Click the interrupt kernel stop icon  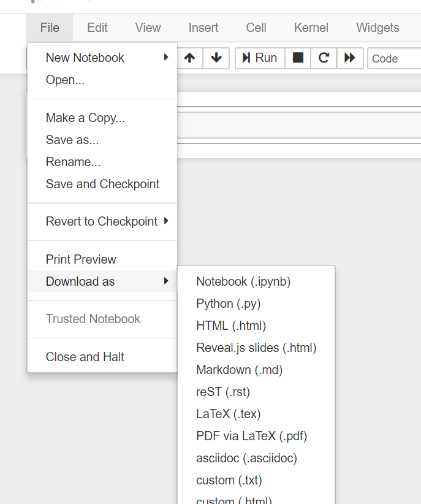tap(298, 58)
